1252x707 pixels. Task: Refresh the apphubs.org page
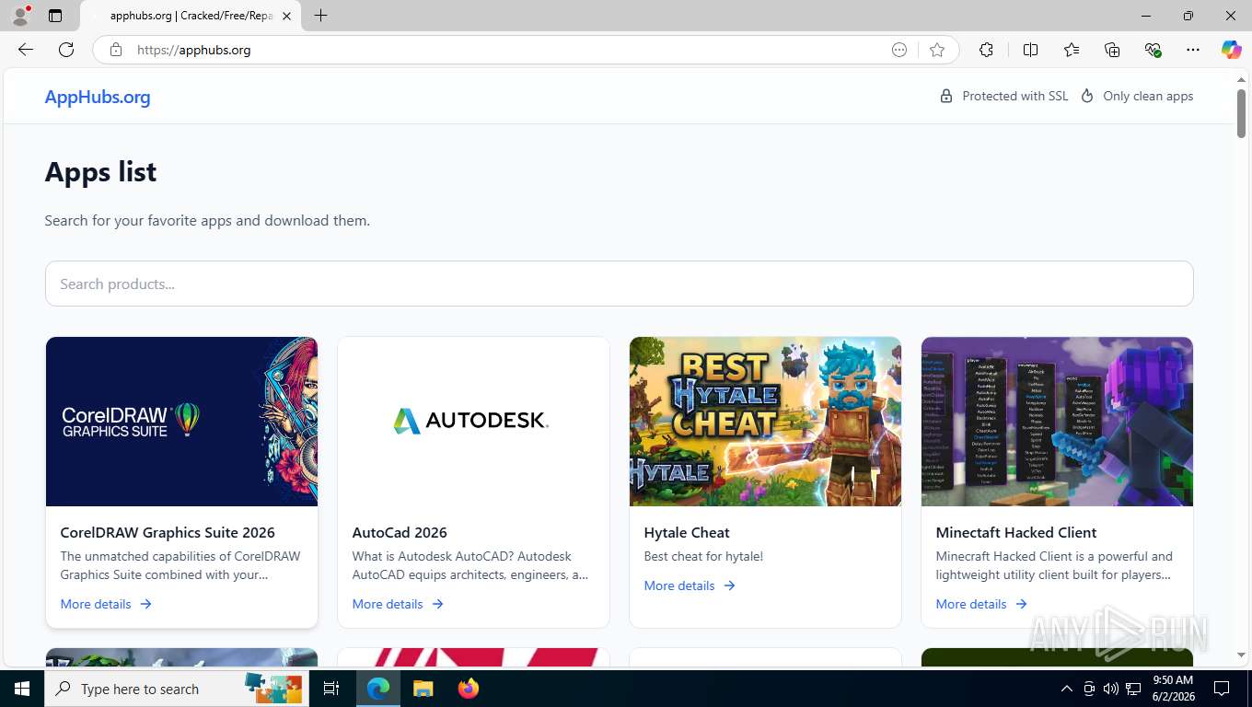66,50
